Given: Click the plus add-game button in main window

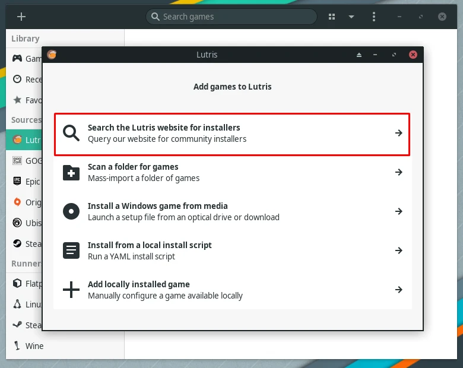Looking at the screenshot, I should (21, 17).
